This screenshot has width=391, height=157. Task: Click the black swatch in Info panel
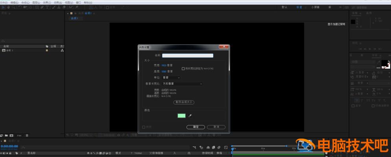click(353, 22)
